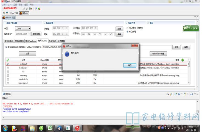Viewport: 202px width, 133px height.
Task: Click the 制作HiPro镜像 button
Action: coord(158,54)
